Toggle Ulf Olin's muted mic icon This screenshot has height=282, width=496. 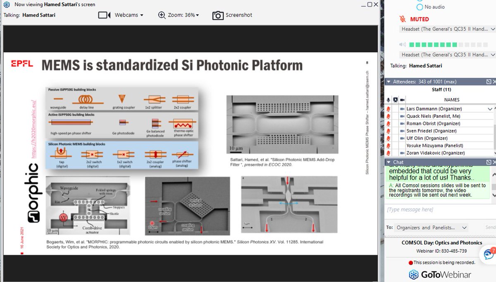click(388, 139)
